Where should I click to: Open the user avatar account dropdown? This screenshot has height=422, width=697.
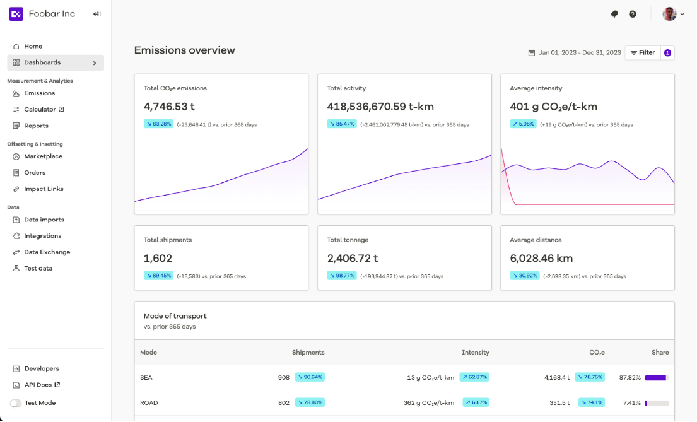tap(674, 14)
